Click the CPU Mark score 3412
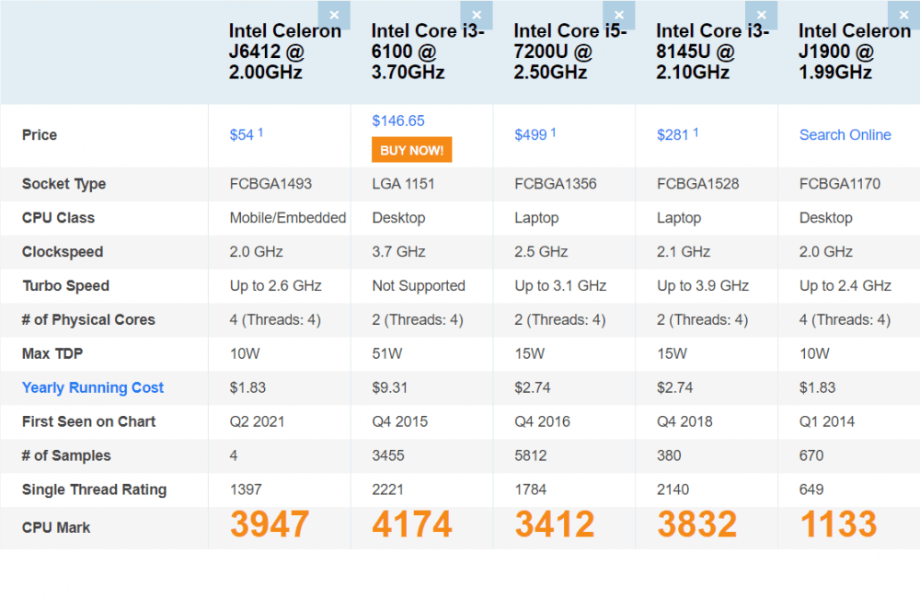The image size is (920, 599). click(x=555, y=524)
